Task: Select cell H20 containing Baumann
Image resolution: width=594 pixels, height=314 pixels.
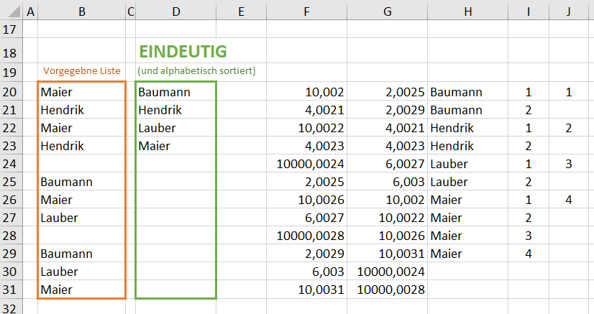Action: [468, 91]
